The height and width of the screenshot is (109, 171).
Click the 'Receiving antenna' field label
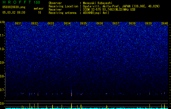pyautogui.click(x=63, y=13)
